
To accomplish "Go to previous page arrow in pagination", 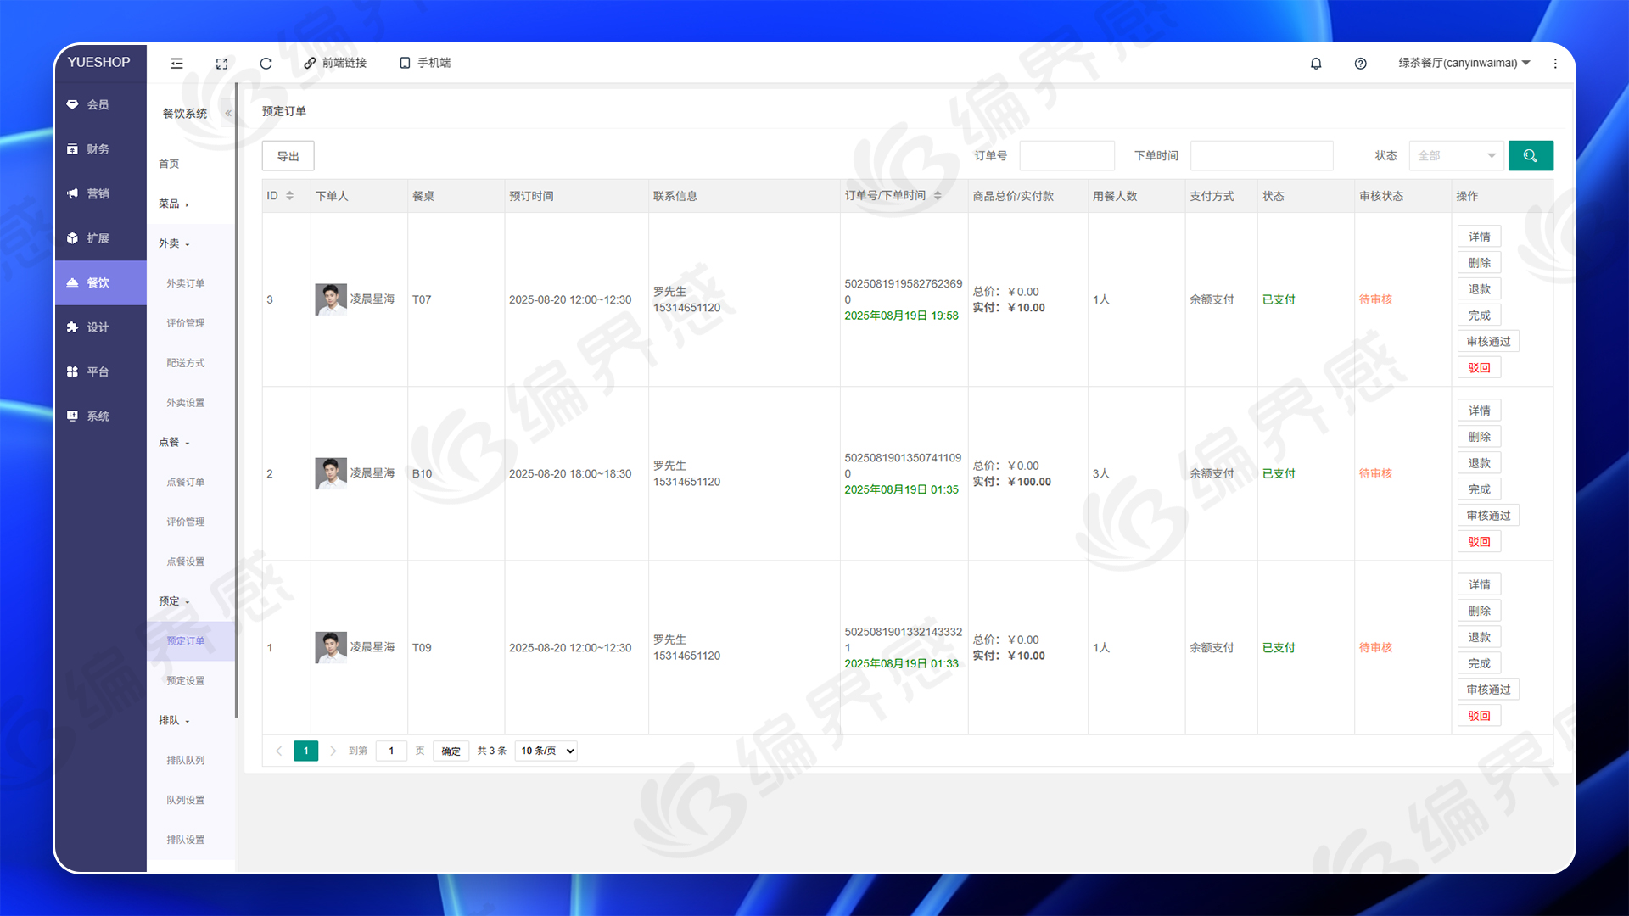I will click(278, 751).
